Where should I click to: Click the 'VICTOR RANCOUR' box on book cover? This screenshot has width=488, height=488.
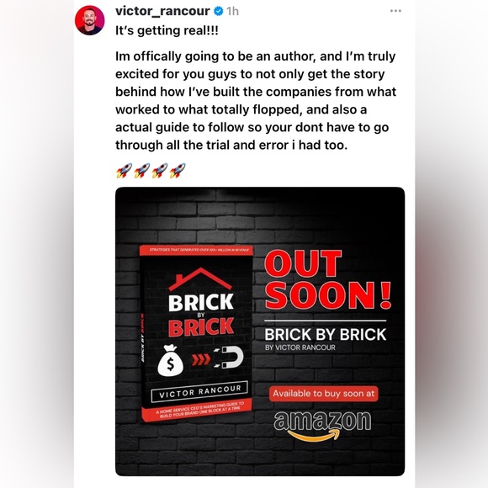(199, 391)
